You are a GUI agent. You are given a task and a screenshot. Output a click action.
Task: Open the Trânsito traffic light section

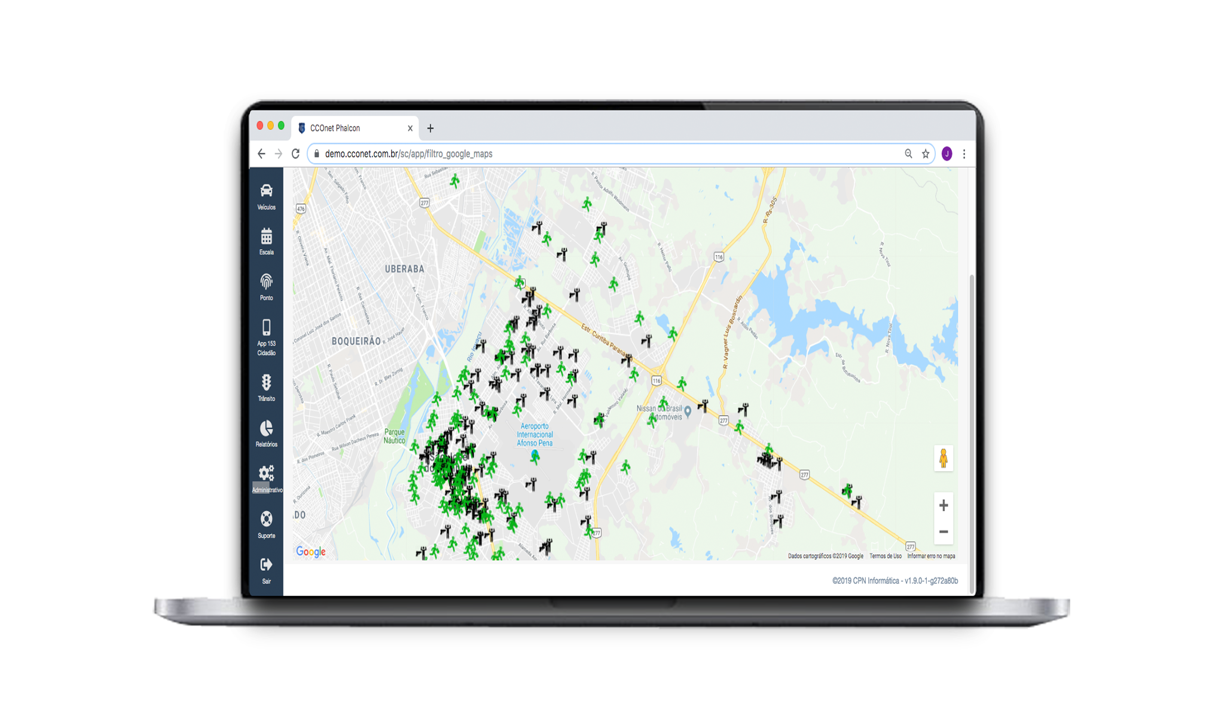coord(266,386)
